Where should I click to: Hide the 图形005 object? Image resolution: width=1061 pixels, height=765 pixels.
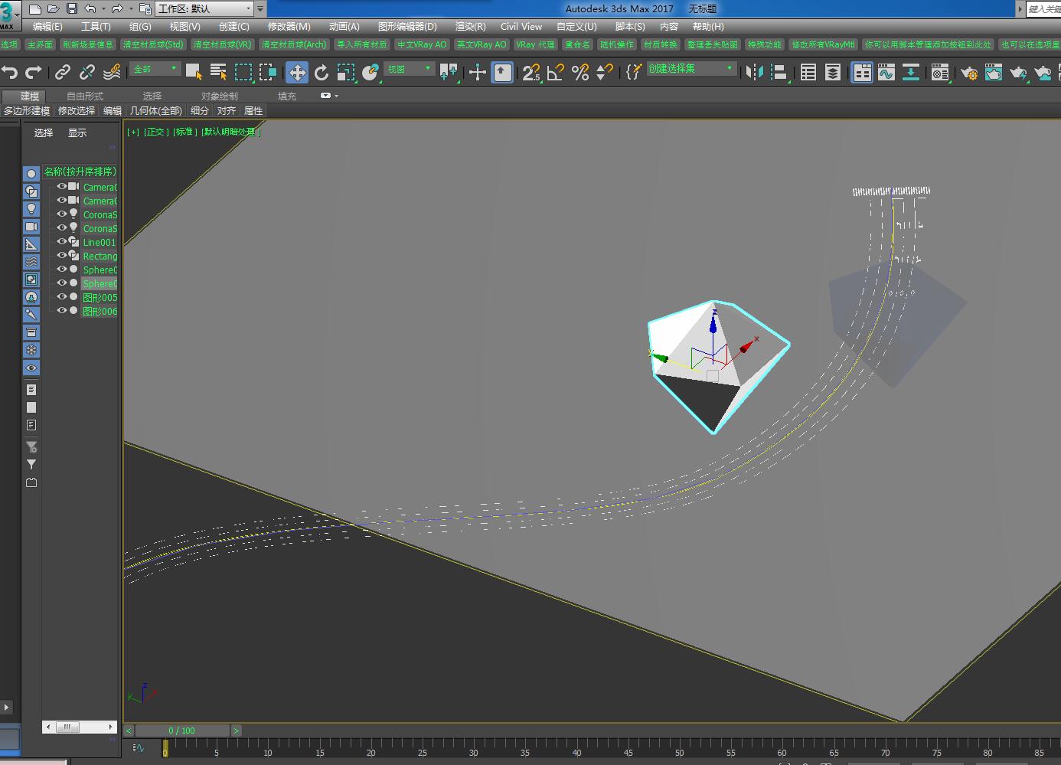point(62,297)
